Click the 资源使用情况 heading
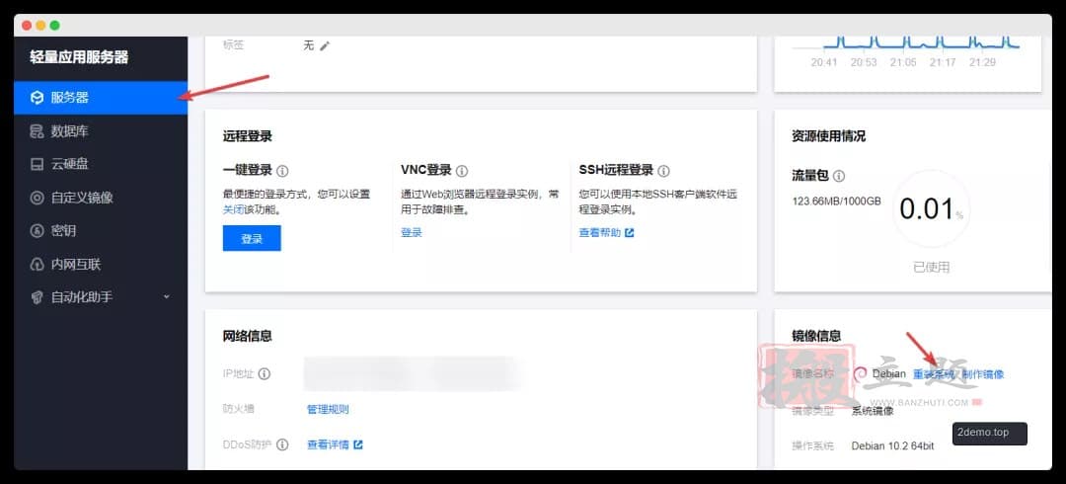1066x484 pixels. tap(829, 136)
